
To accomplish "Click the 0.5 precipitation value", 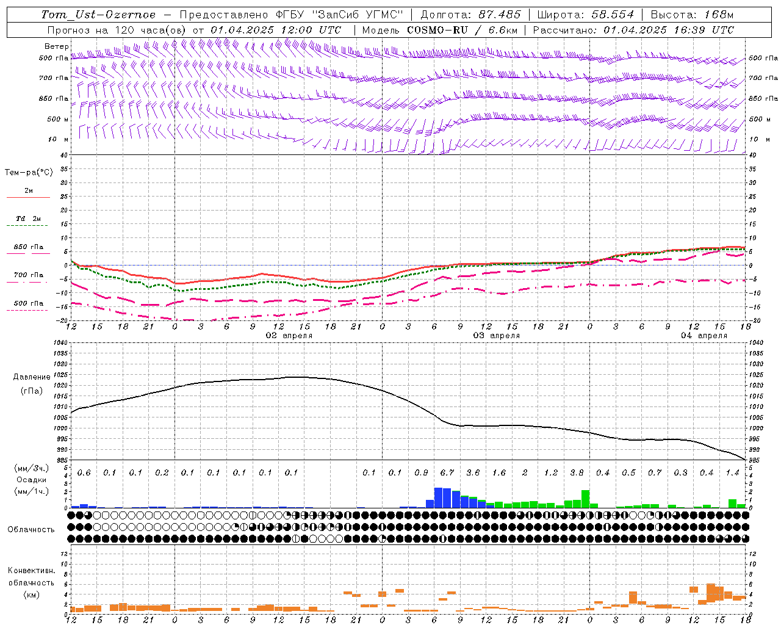I will click(x=628, y=473).
